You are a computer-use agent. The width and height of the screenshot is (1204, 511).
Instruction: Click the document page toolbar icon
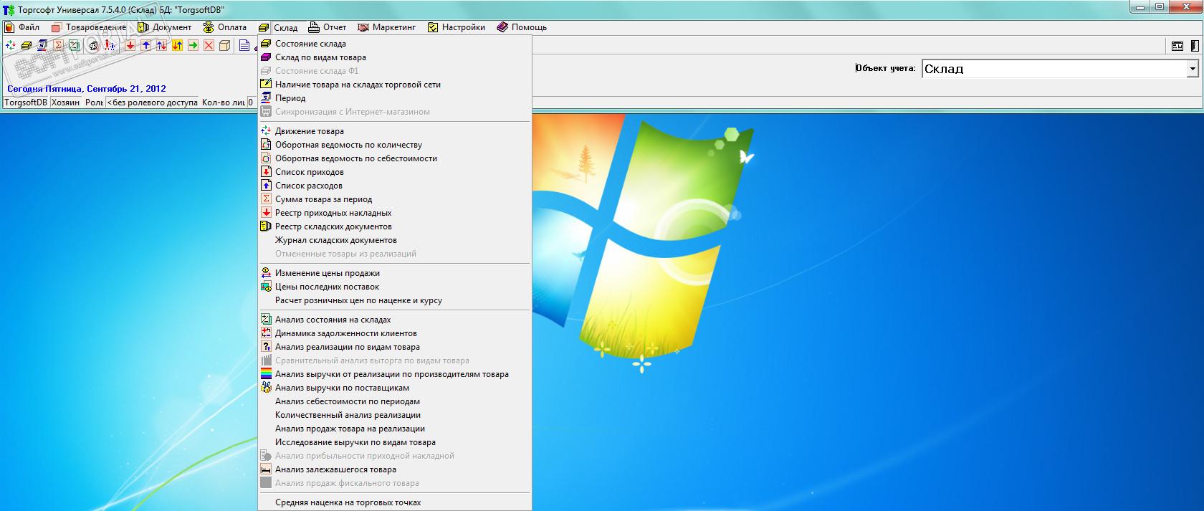244,45
